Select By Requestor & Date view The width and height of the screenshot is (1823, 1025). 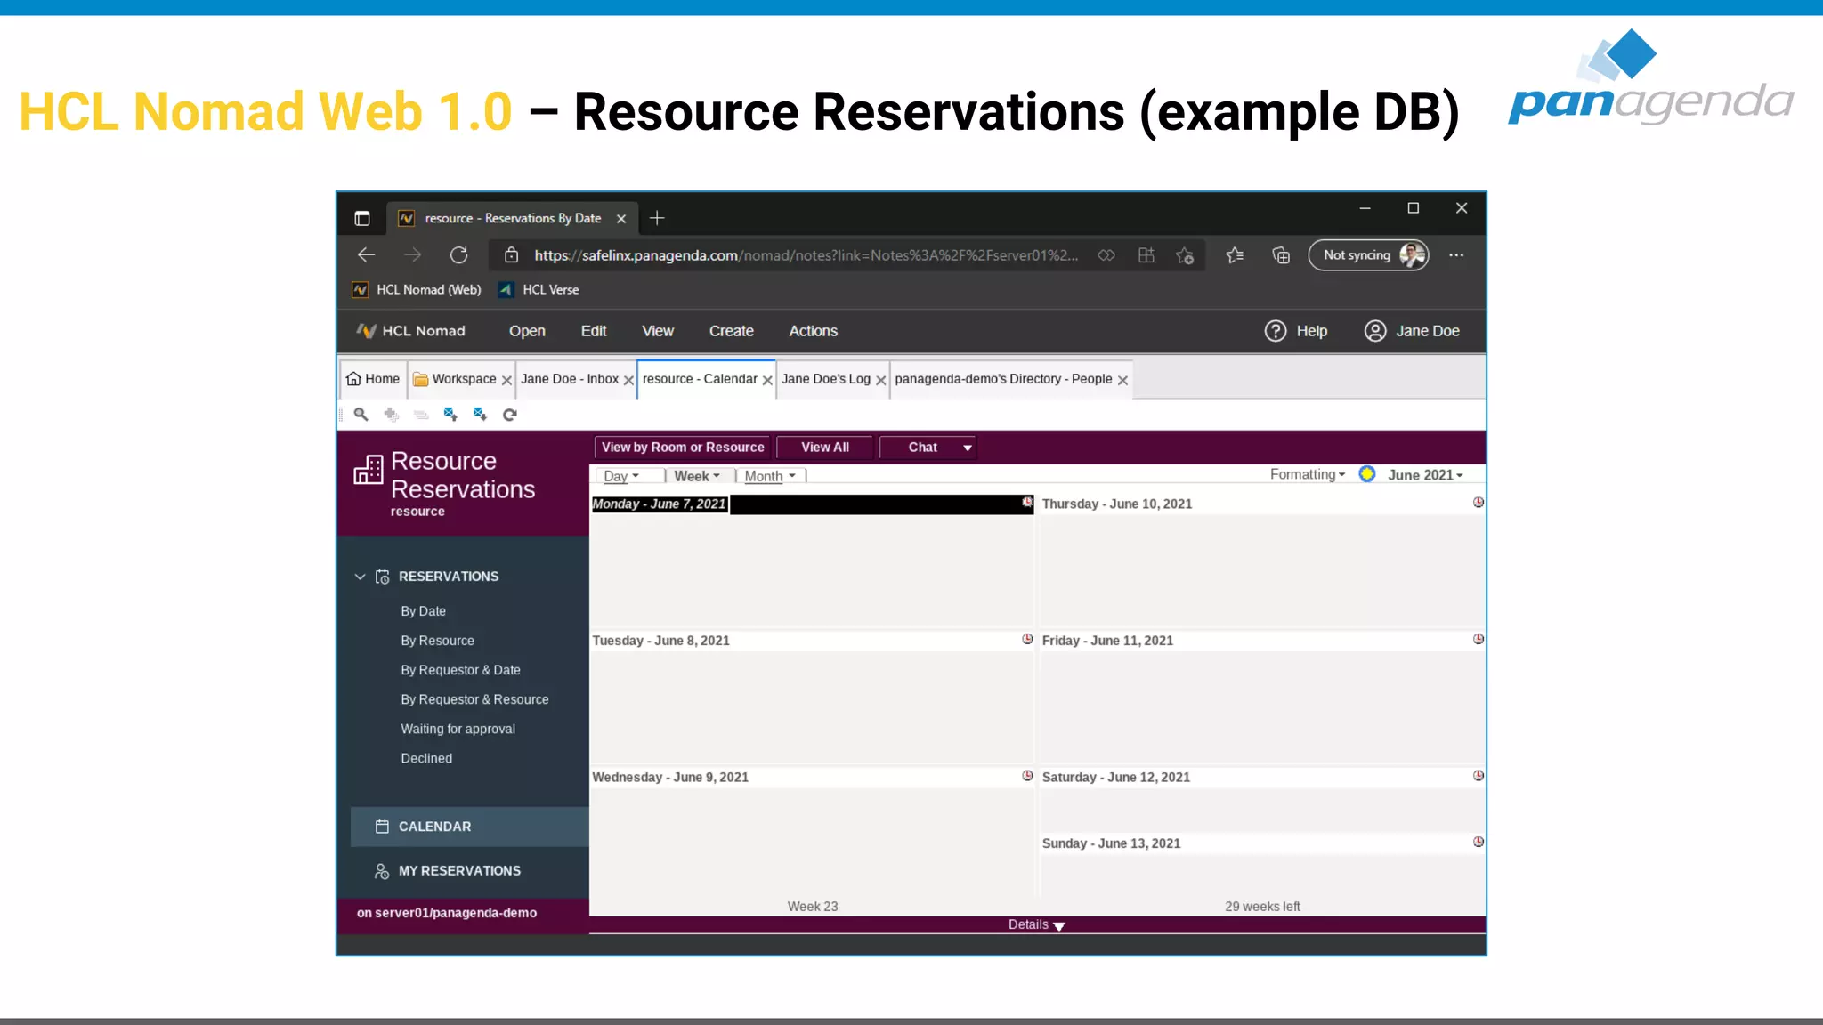pos(461,670)
